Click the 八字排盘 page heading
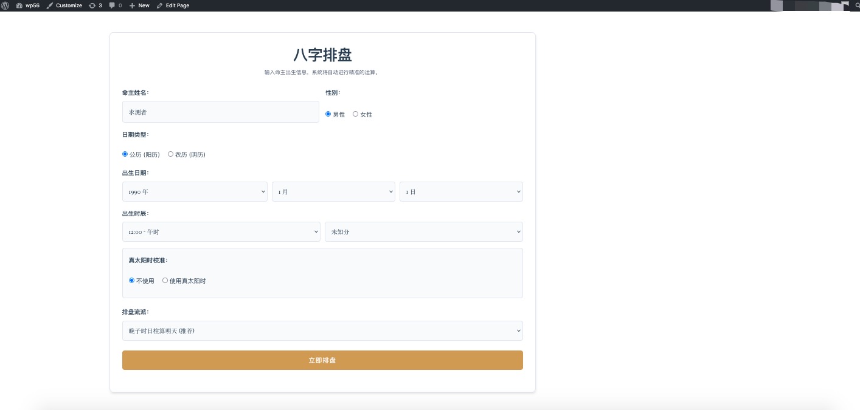Viewport: 860px width, 410px height. [322, 55]
